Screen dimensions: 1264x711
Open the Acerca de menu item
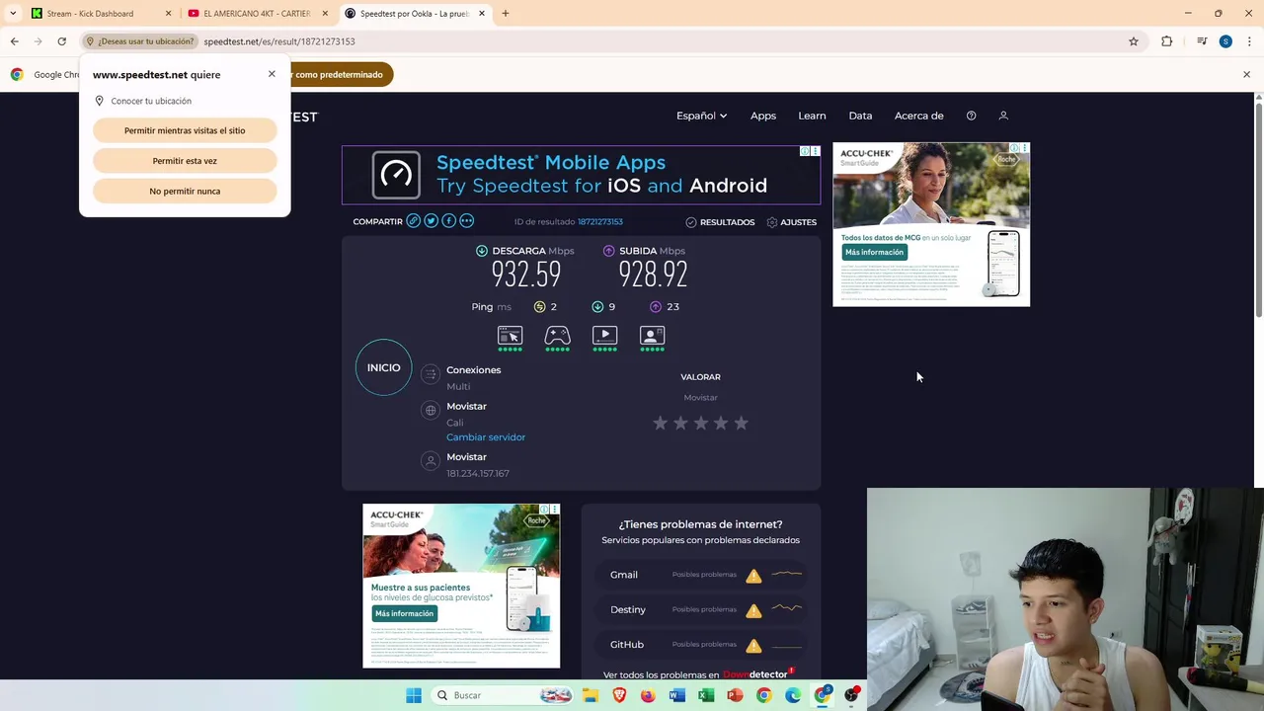click(x=919, y=116)
